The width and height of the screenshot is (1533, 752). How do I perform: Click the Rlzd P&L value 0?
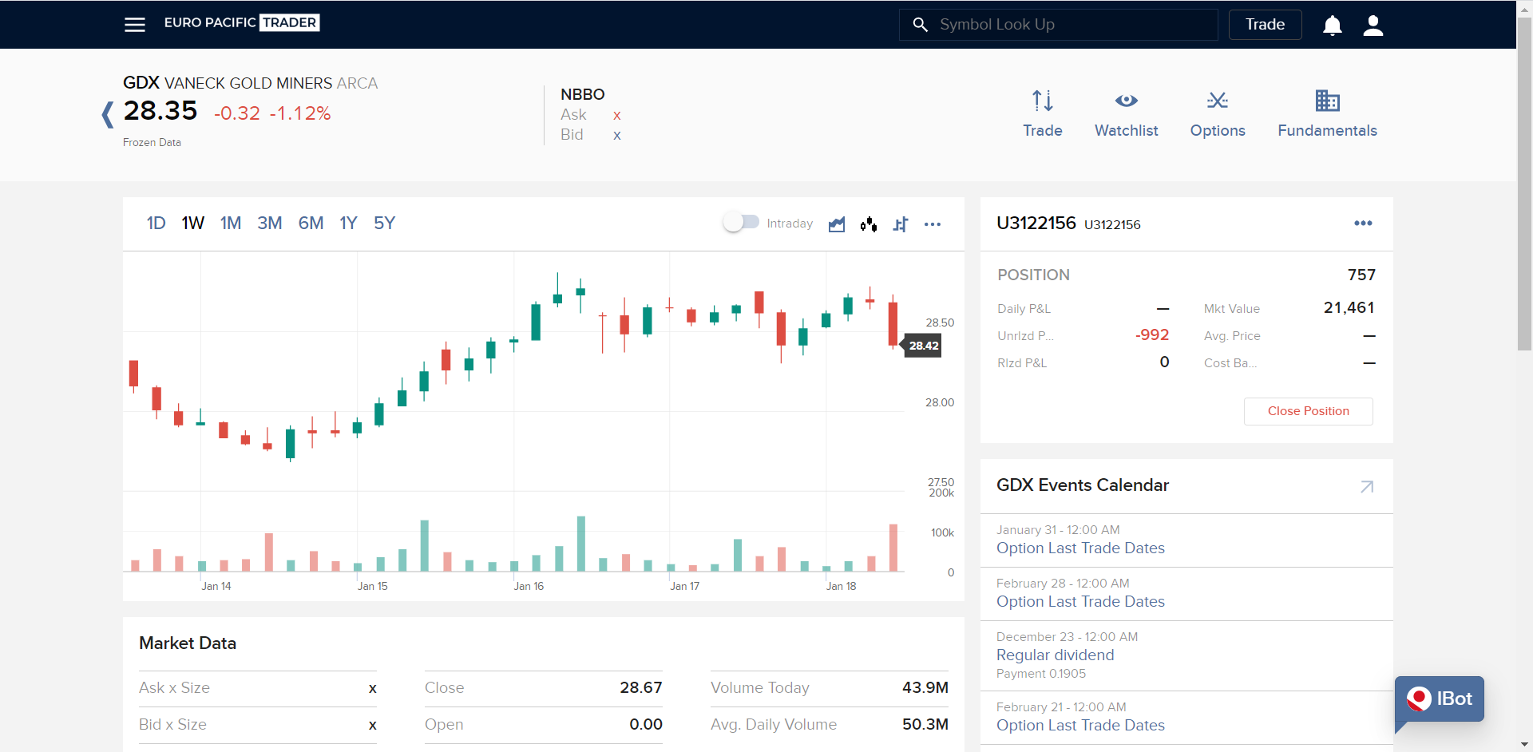(x=1164, y=362)
